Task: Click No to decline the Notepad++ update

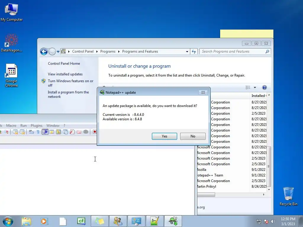Action: pos(193,136)
